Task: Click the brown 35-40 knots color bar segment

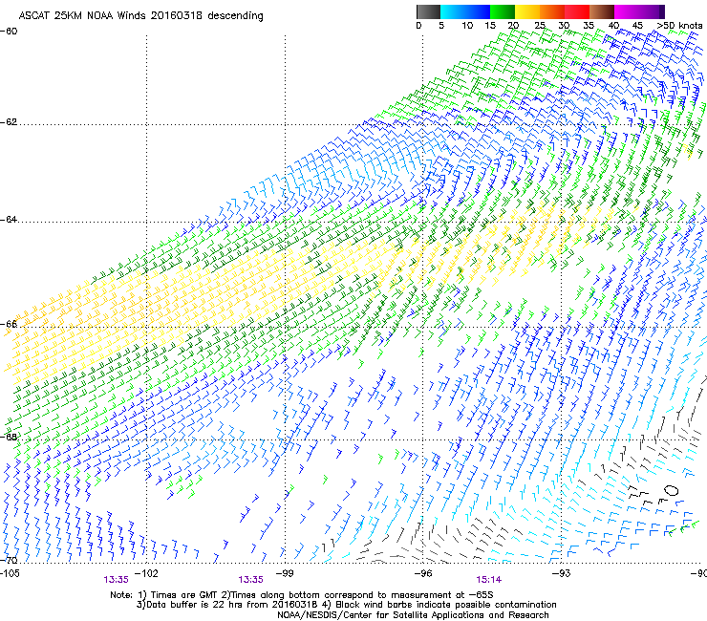Action: 602,11
